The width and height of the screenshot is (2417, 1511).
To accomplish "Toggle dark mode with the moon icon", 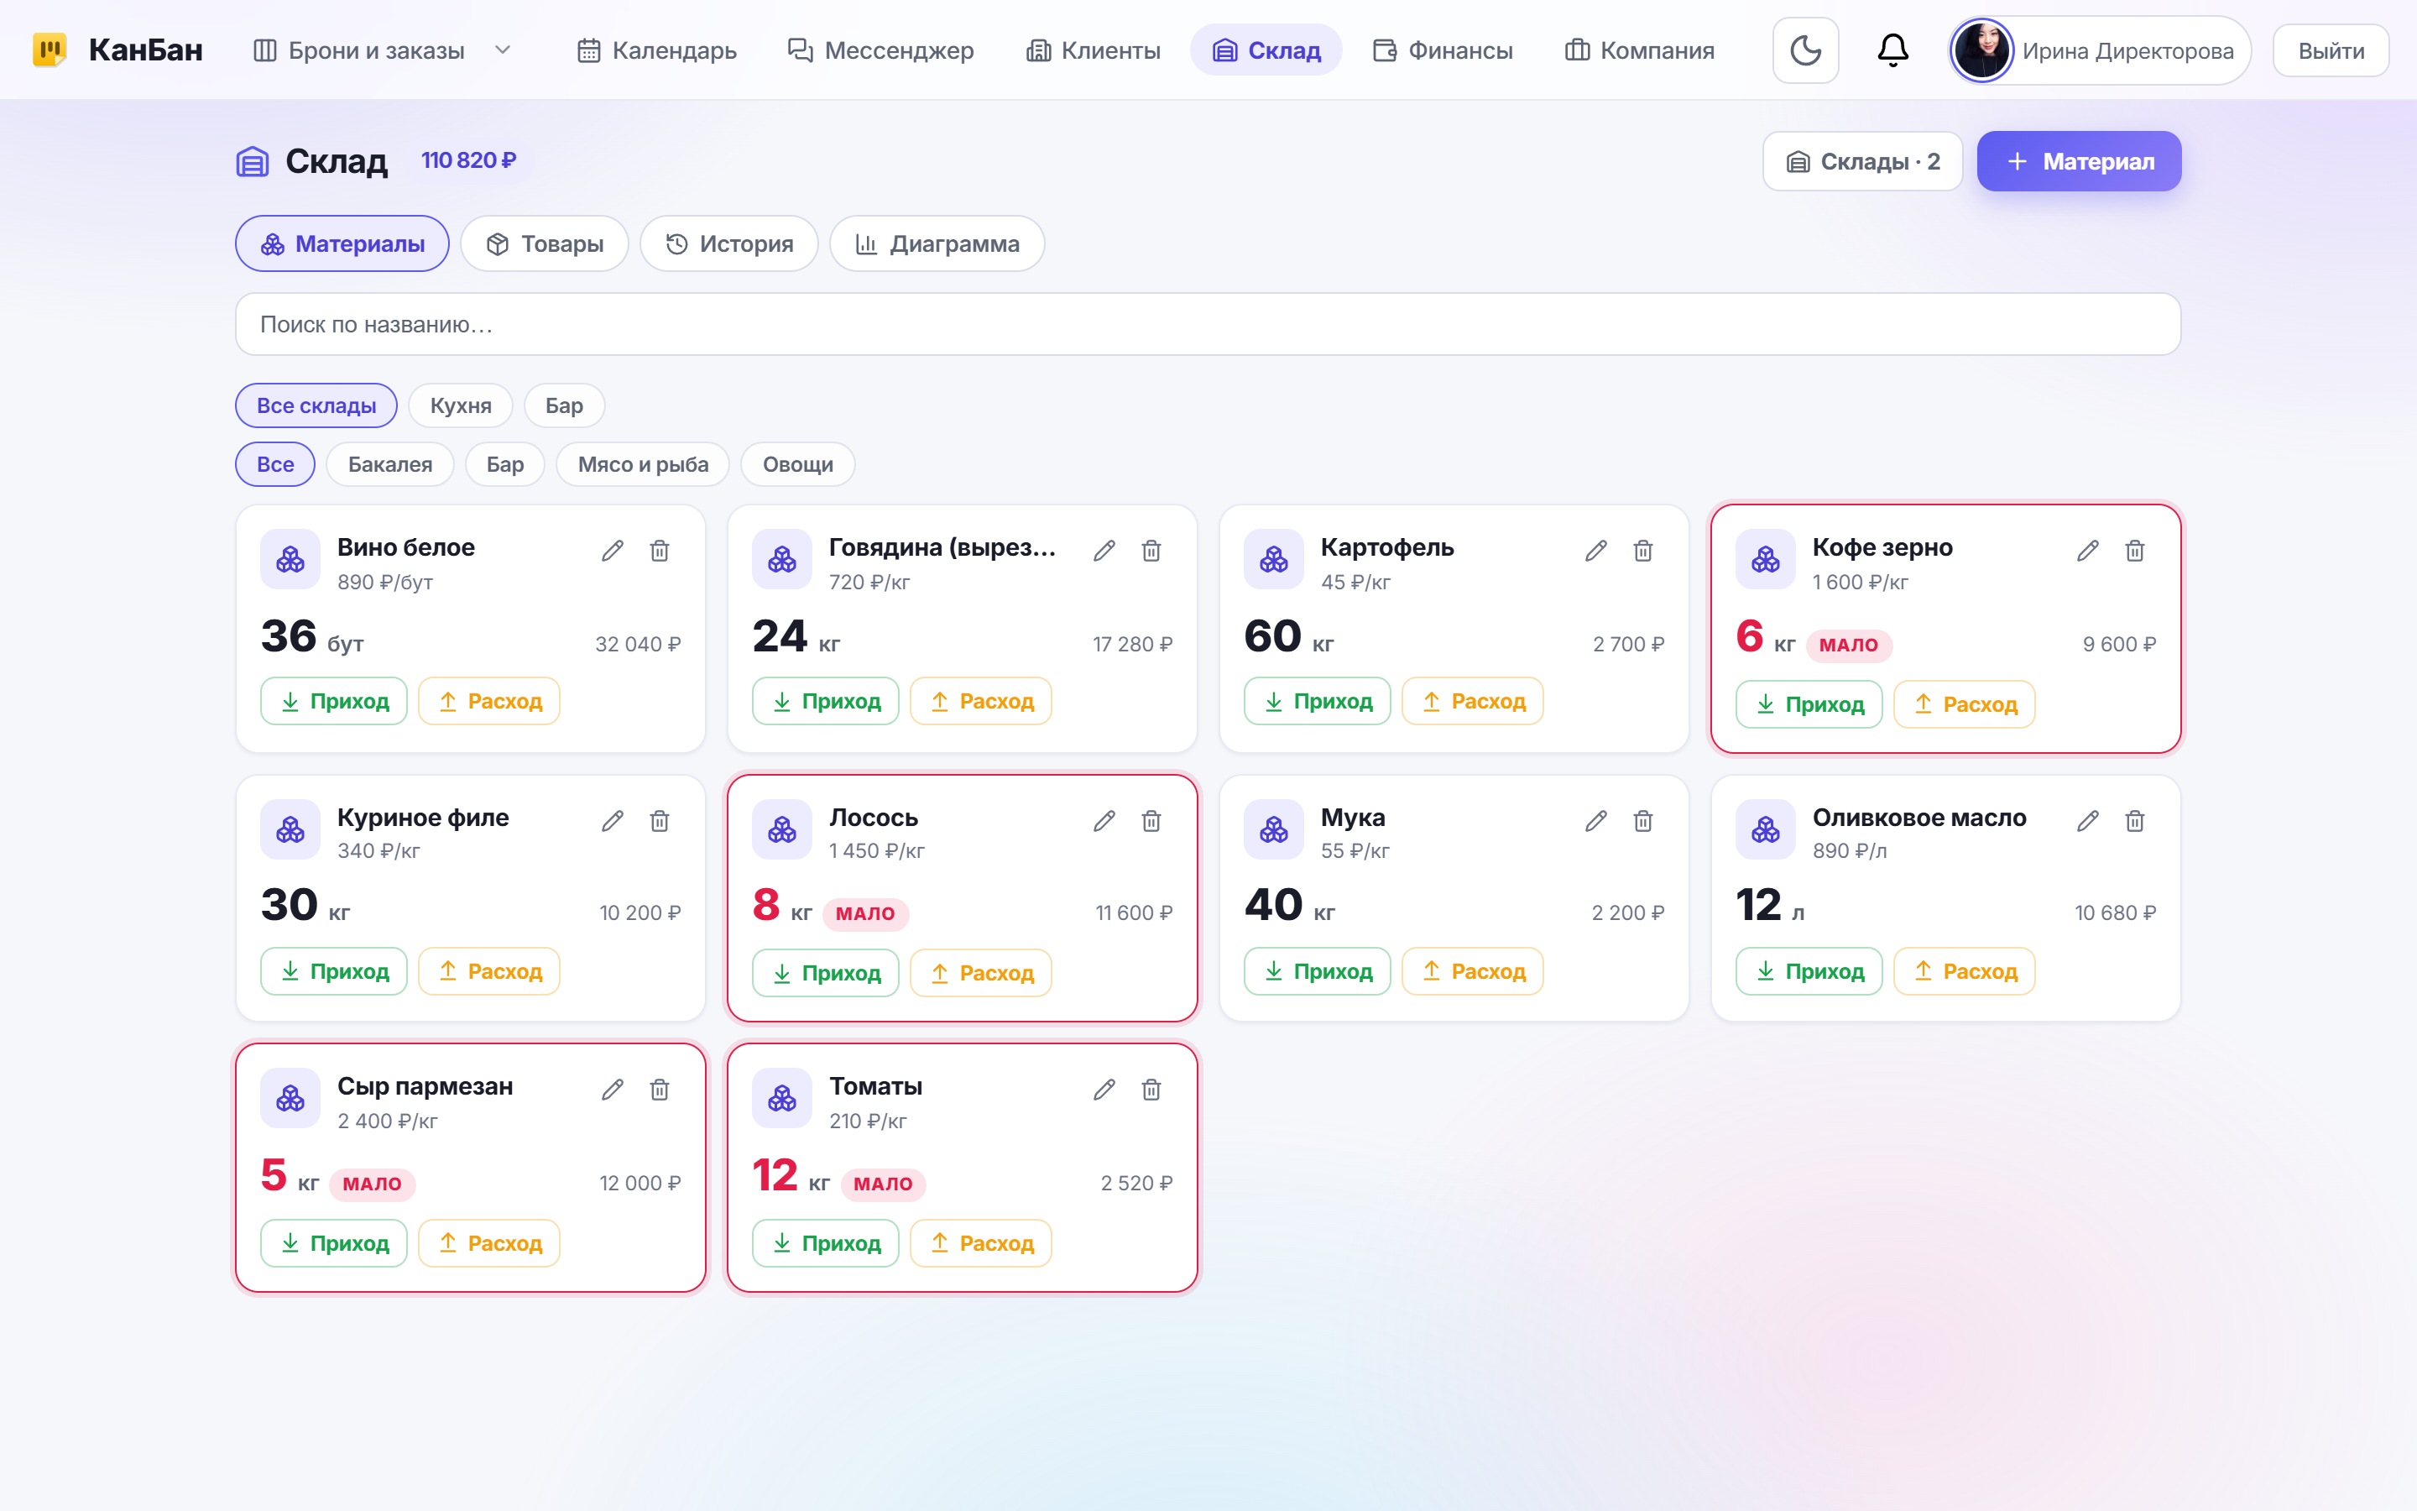I will click(x=1804, y=50).
